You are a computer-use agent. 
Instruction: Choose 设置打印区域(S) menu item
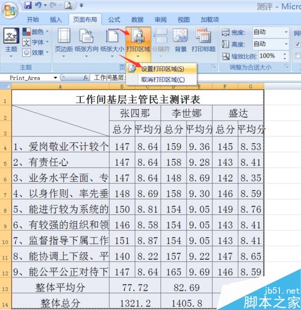coord(162,69)
